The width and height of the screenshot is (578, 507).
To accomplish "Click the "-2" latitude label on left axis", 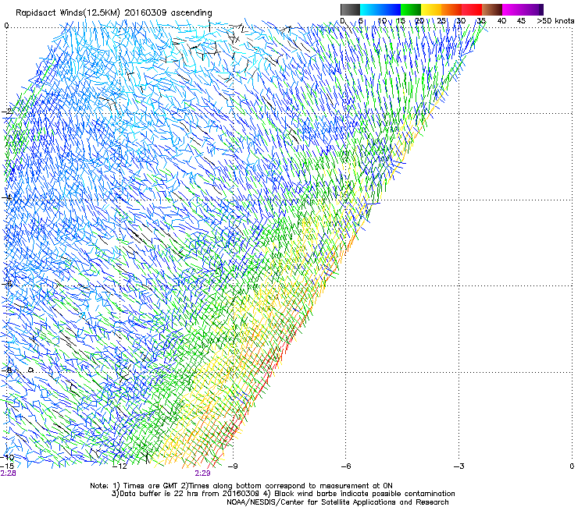I will click(x=7, y=112).
